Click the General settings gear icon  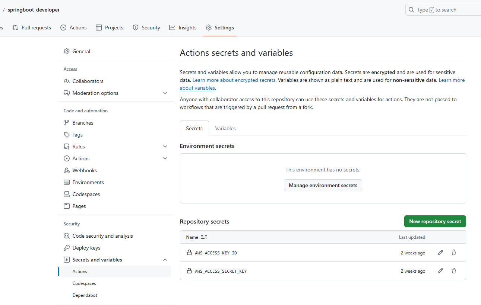tap(67, 51)
